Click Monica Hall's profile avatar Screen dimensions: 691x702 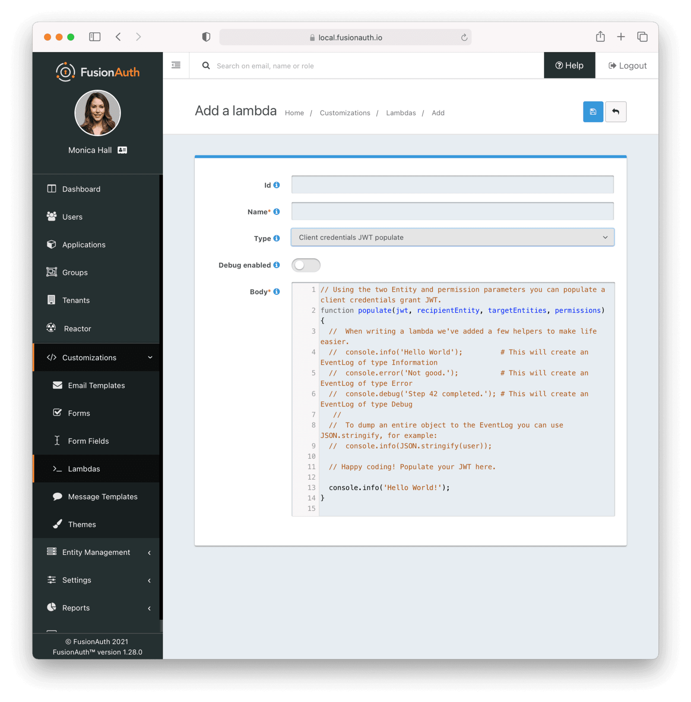[98, 113]
